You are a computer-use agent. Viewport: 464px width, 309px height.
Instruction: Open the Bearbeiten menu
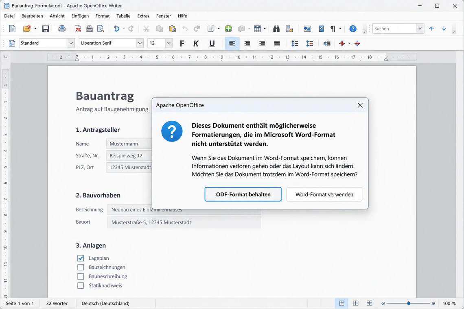coord(32,16)
